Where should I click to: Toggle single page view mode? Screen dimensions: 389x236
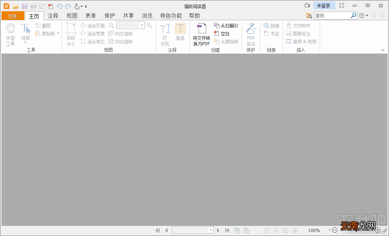pyautogui.click(x=267, y=231)
